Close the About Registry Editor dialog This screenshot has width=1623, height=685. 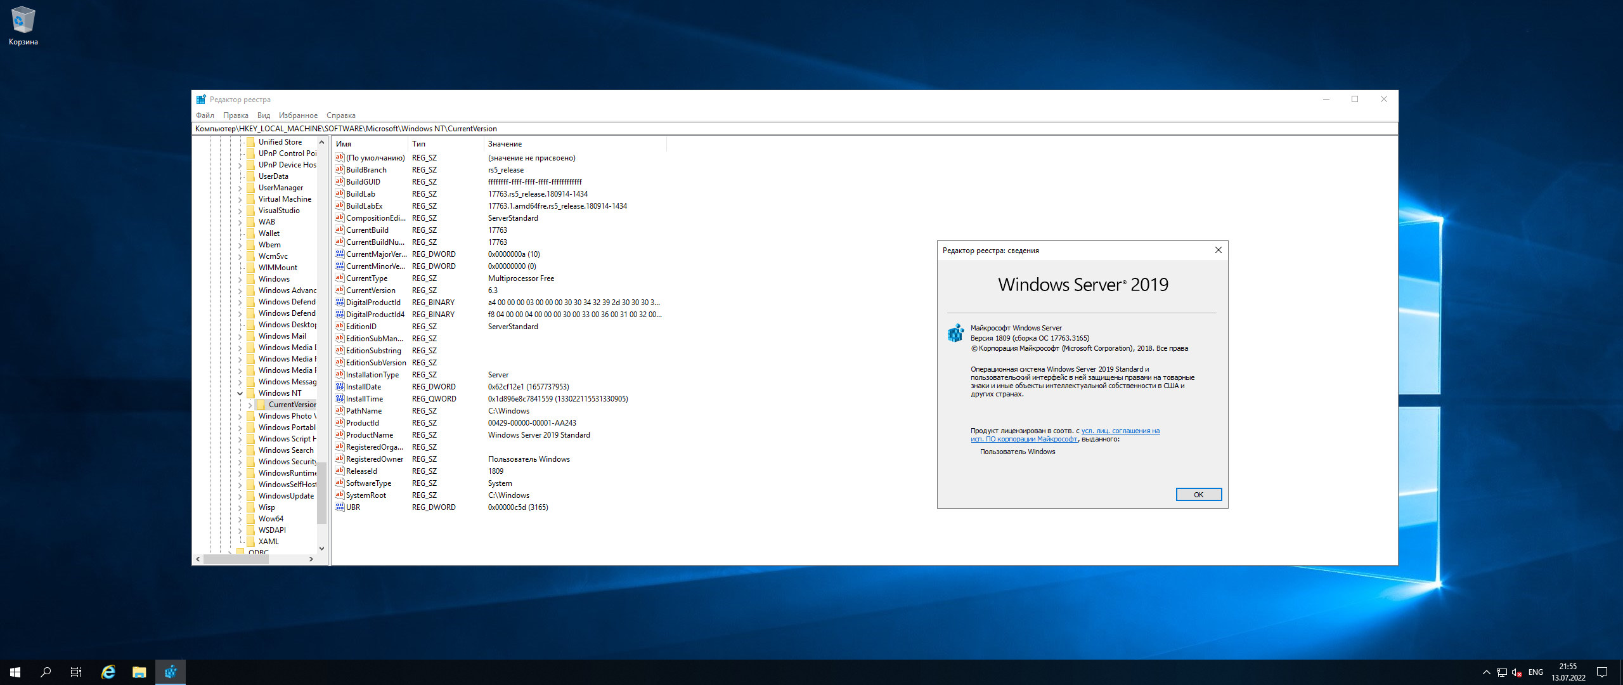(1218, 250)
